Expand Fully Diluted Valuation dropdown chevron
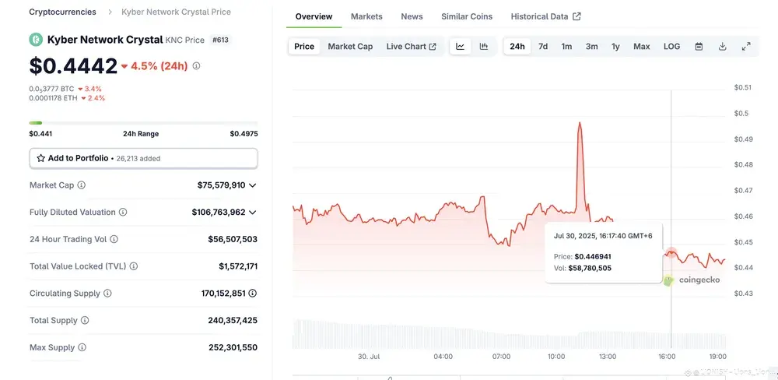Image resolution: width=778 pixels, height=380 pixels. 253,212
